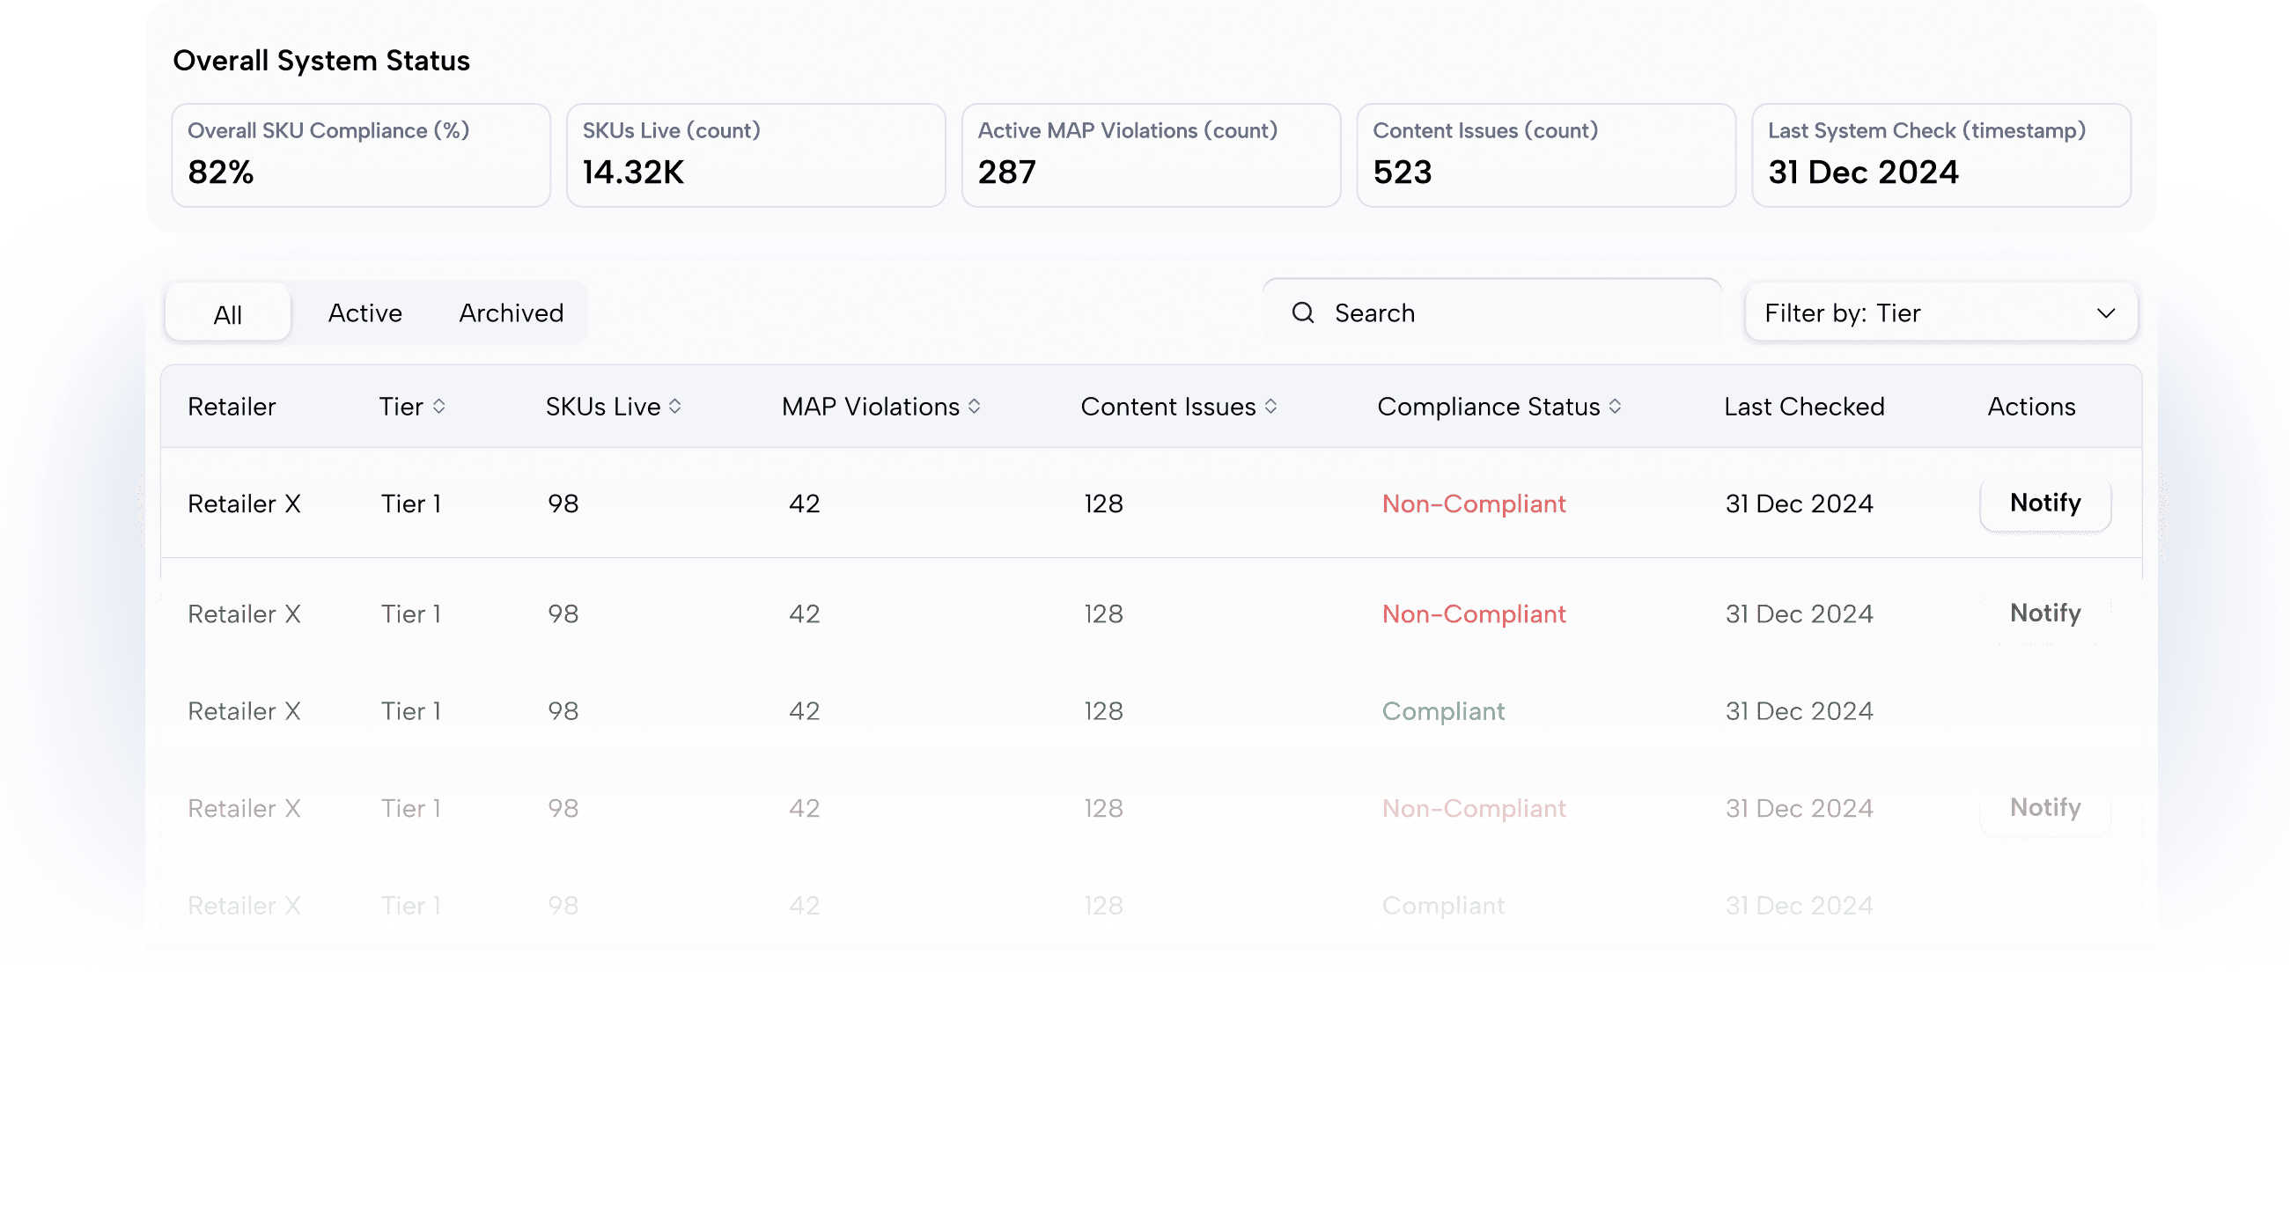Click the Last System Check card
The width and height of the screenshot is (2290, 1227).
pos(1940,156)
